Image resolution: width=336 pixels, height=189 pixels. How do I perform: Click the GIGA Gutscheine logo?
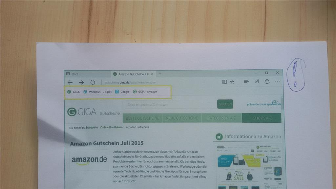pos(94,112)
